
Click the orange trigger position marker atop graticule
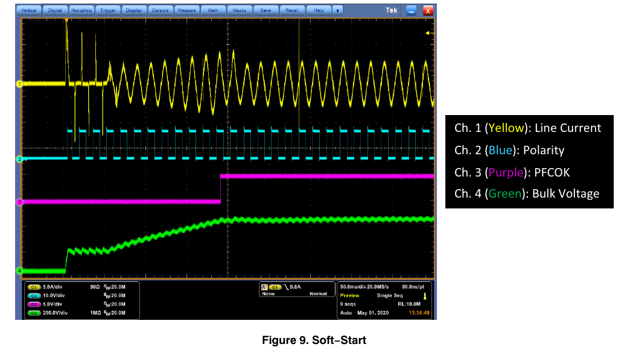(66, 20)
